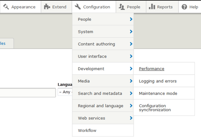
Task: Open the Appearance toolbar menu
Action: point(20,7)
